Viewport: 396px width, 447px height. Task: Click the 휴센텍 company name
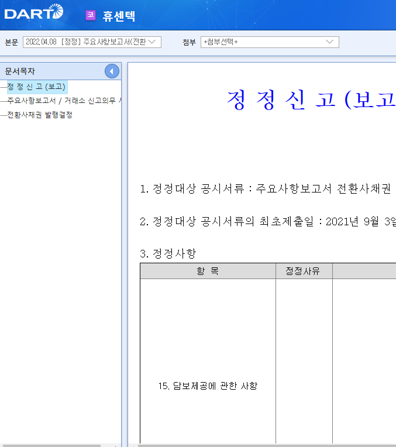tap(119, 16)
